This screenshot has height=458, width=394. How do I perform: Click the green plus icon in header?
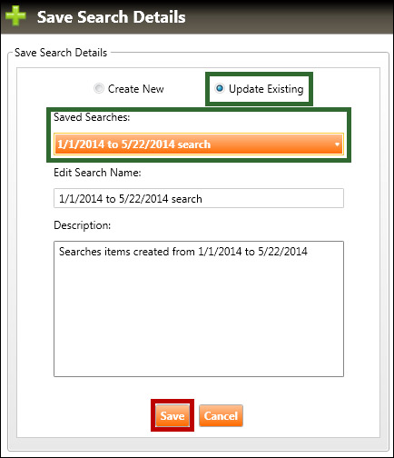15,15
